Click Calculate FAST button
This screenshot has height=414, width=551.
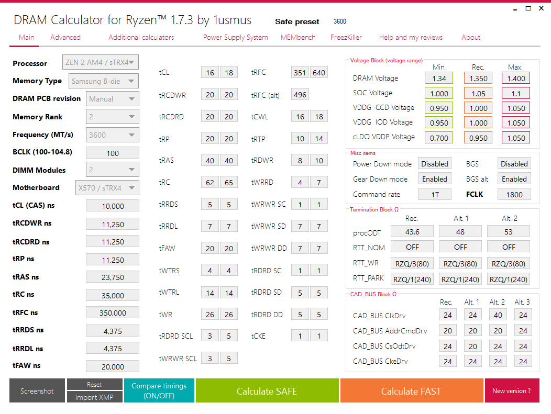pyautogui.click(x=412, y=390)
